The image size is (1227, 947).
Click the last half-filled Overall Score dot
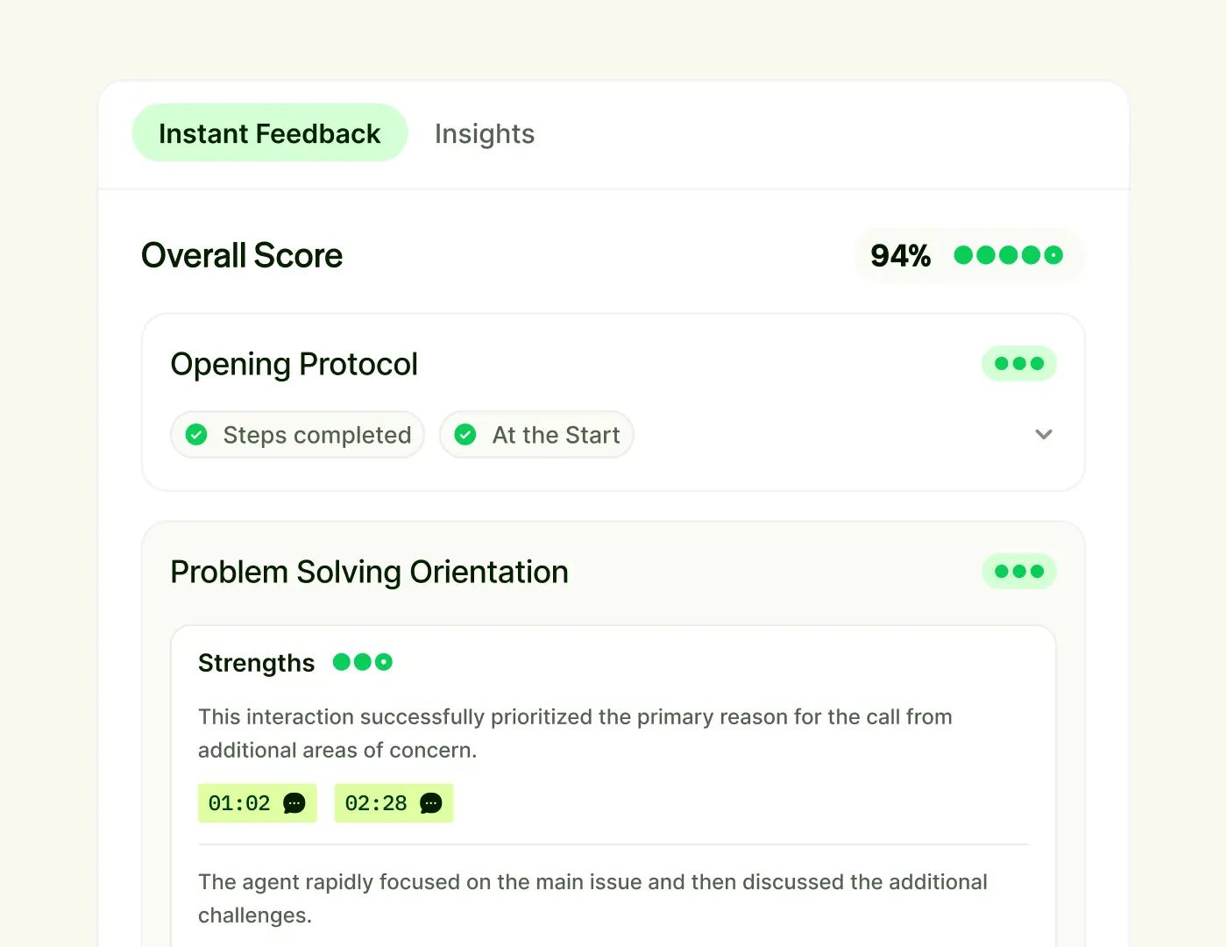pyautogui.click(x=1054, y=255)
